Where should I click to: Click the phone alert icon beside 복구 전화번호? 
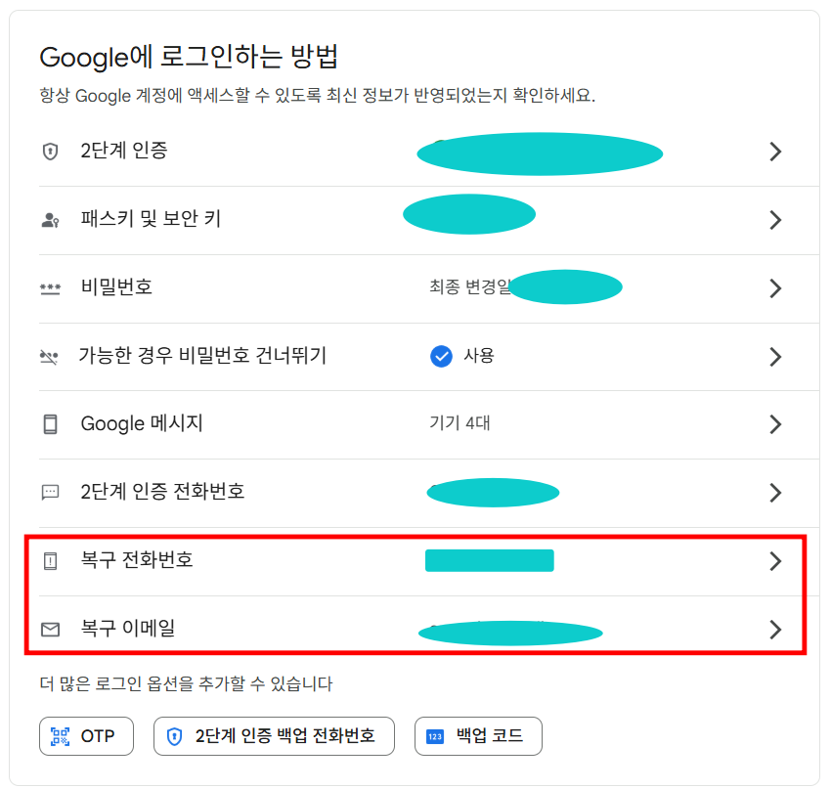(x=50, y=561)
